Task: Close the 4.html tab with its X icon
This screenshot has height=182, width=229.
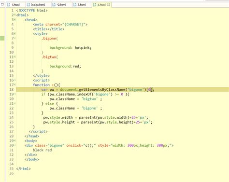Action: pos(109,5)
